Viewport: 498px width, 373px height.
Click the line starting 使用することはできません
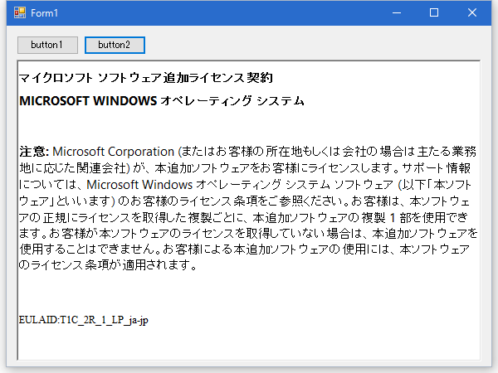[x=244, y=249]
